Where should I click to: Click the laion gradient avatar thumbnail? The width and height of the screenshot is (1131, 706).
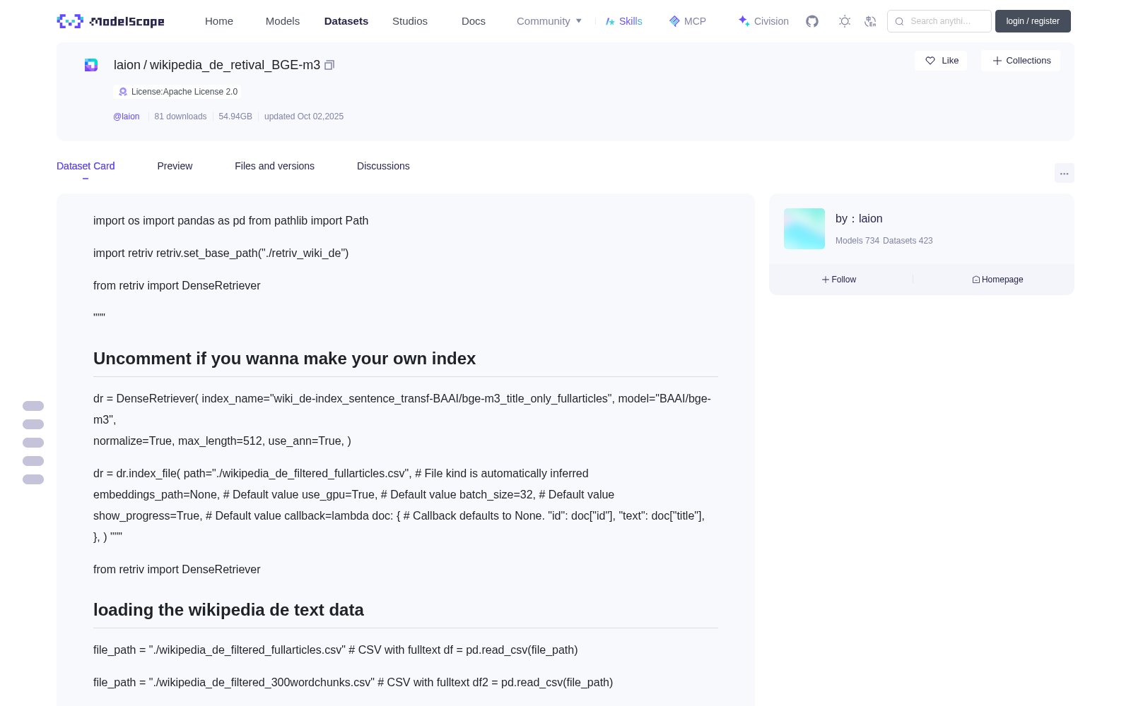(x=804, y=229)
